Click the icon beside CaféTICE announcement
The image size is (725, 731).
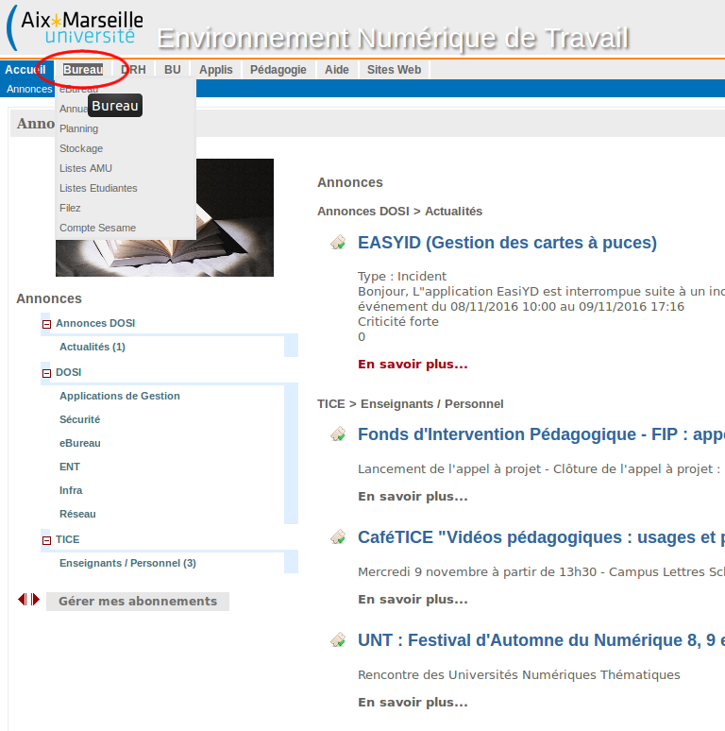[x=338, y=537]
